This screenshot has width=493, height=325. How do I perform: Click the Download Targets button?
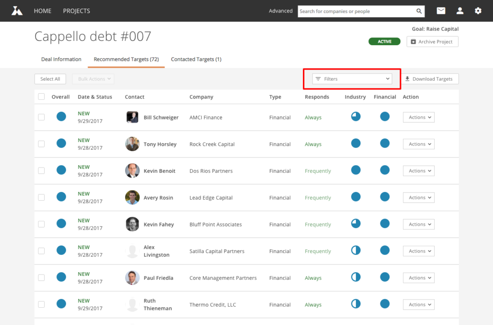coord(429,79)
